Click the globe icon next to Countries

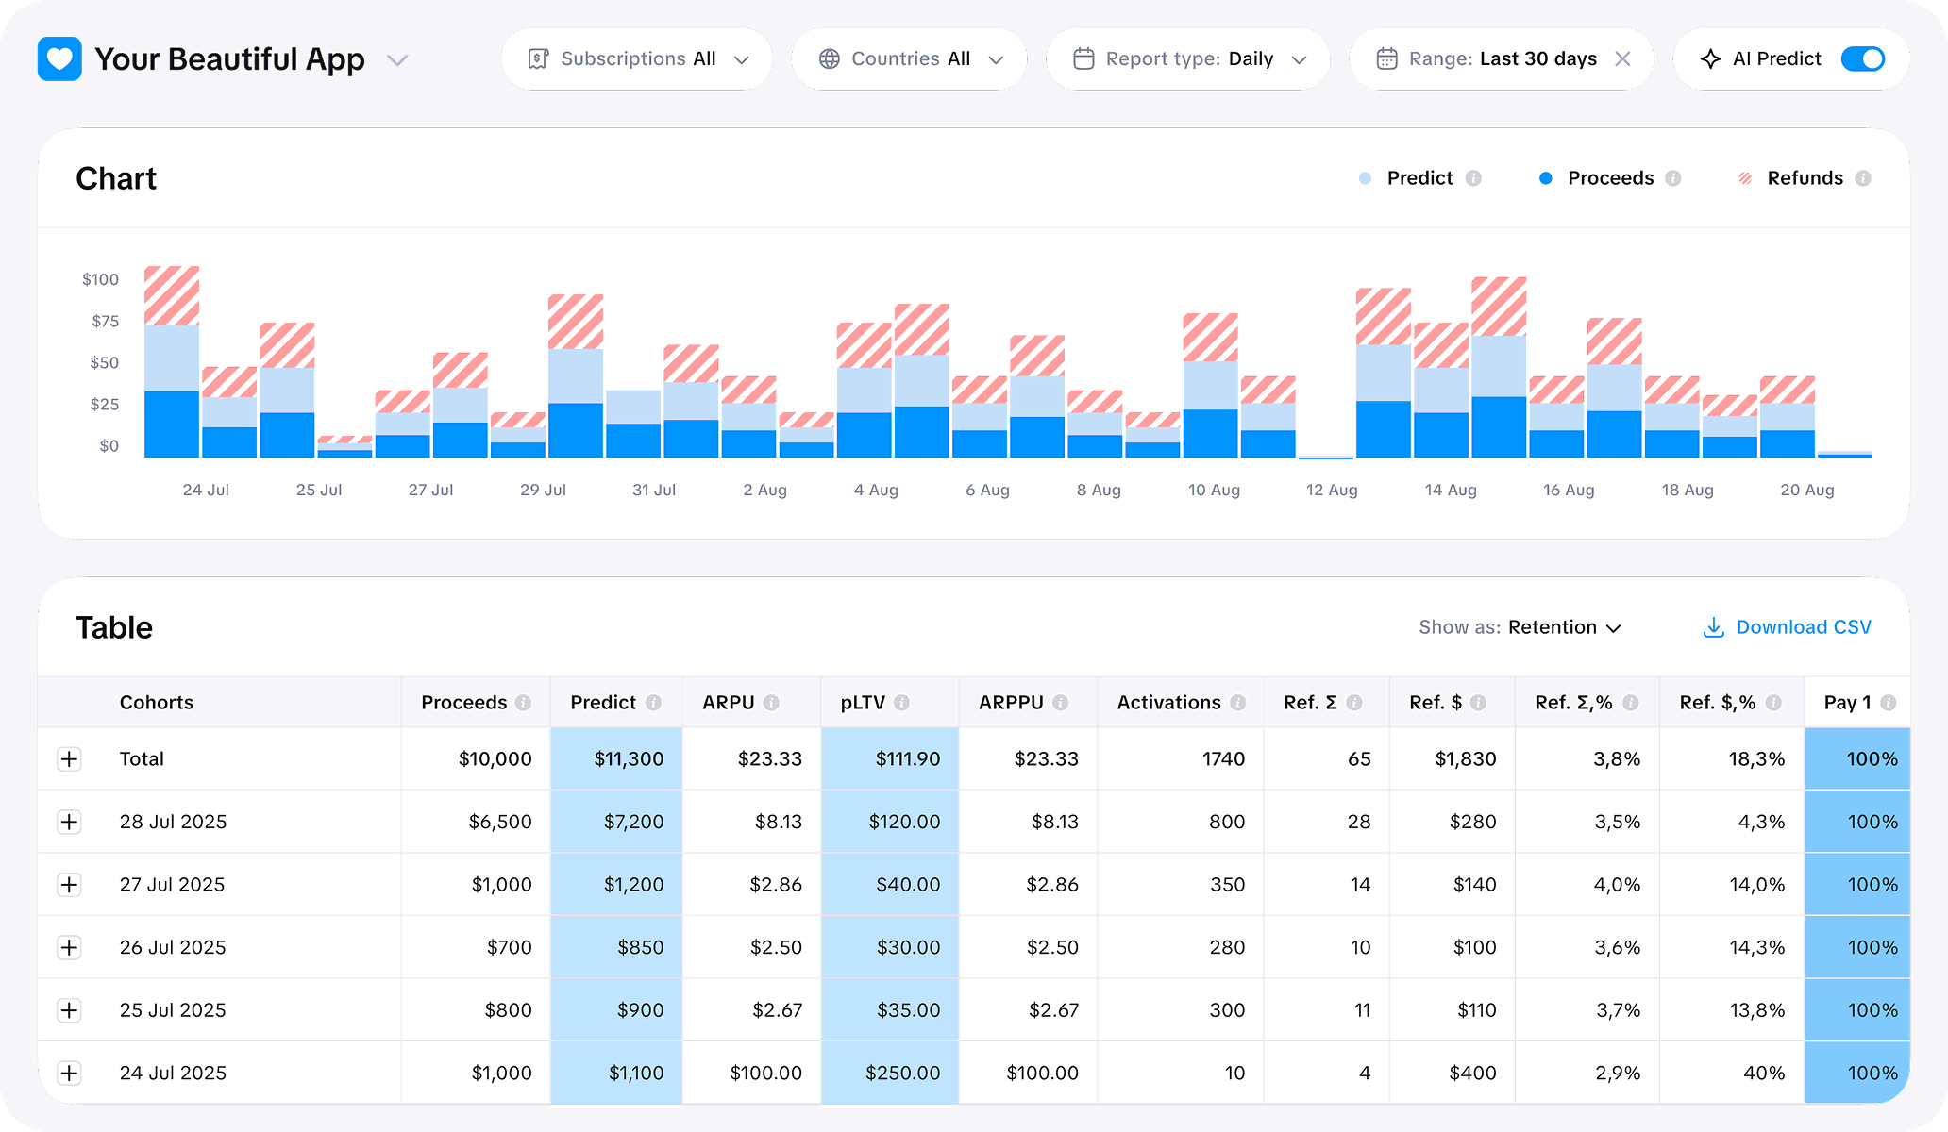point(829,58)
